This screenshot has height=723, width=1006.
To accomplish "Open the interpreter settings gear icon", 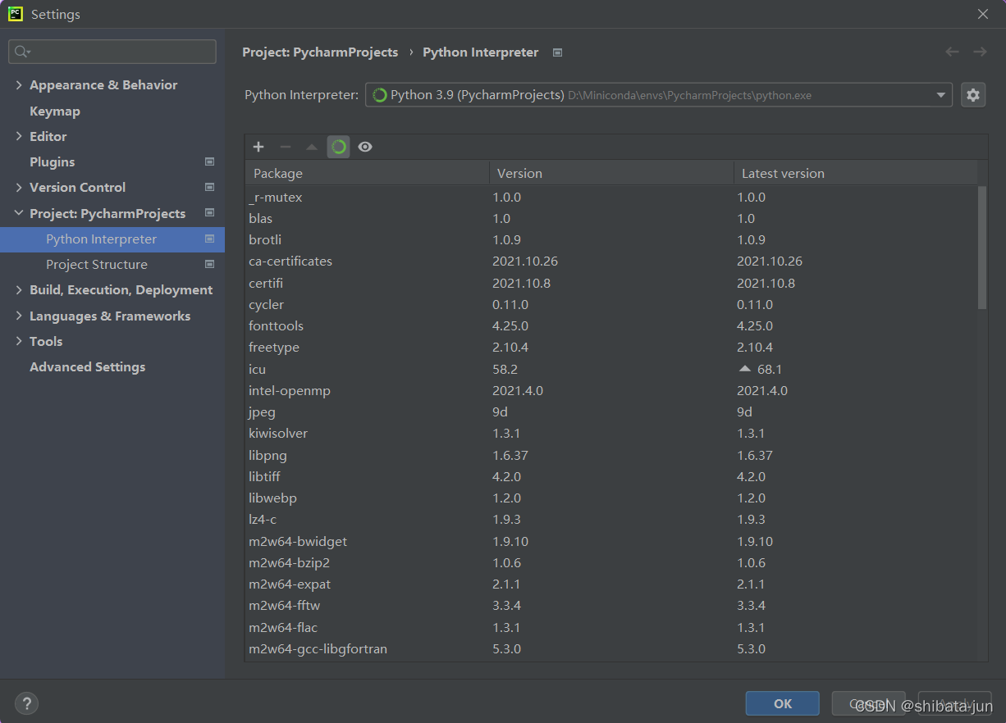I will [x=973, y=94].
